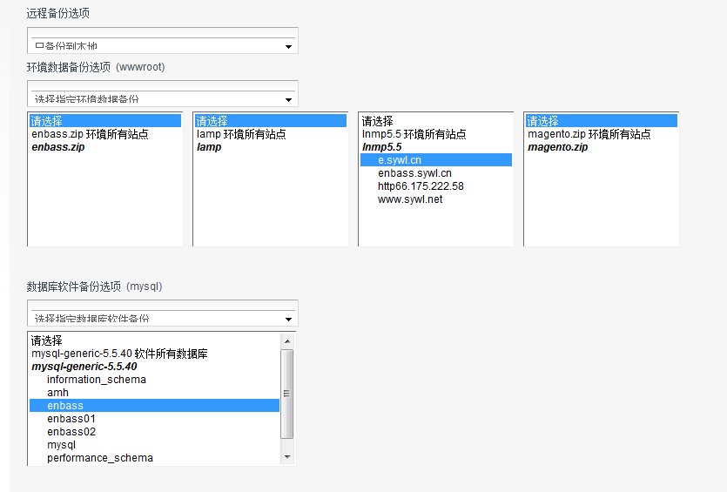
Task: Open the wwwroot environment data backup dropdown
Action: [x=162, y=99]
